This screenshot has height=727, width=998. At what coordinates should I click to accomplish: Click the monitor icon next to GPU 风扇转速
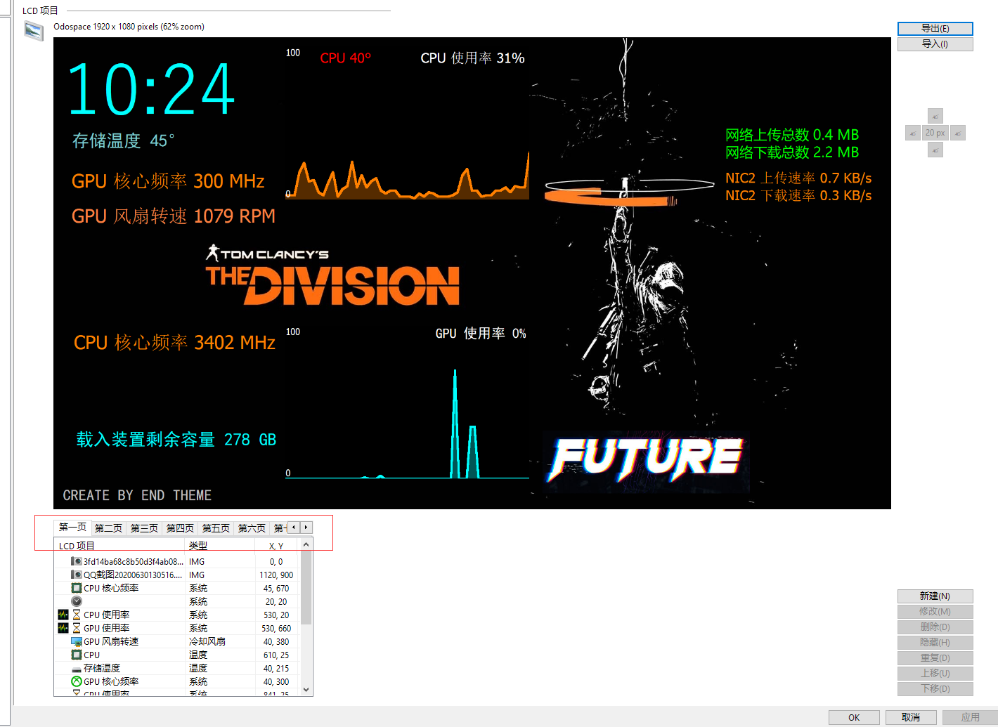(x=77, y=641)
